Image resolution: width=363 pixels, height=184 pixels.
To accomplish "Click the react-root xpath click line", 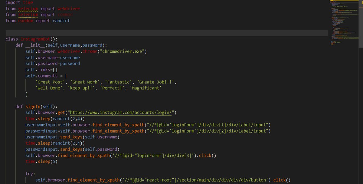I will pos(163,180).
